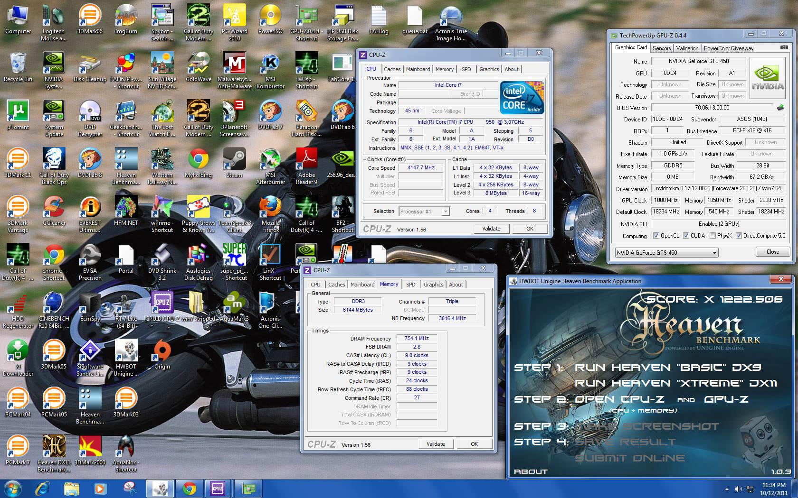This screenshot has height=498, width=798.
Task: Click the BIOS Version save icon in GPU-Z
Action: coord(779,108)
